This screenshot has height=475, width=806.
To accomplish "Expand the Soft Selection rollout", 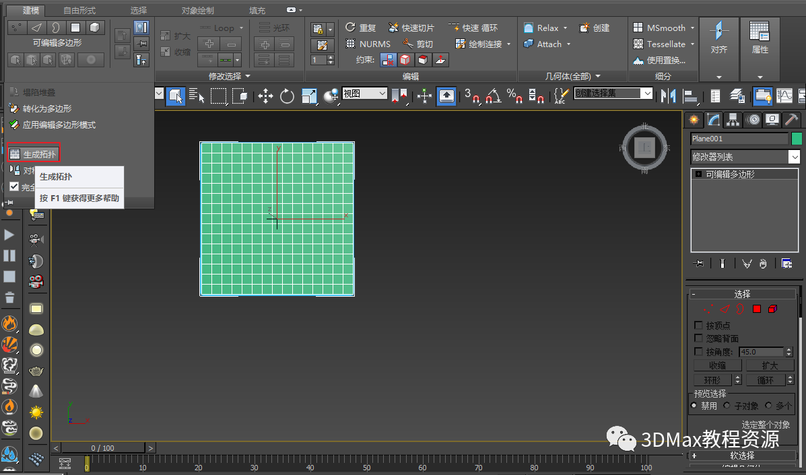I will coord(742,455).
